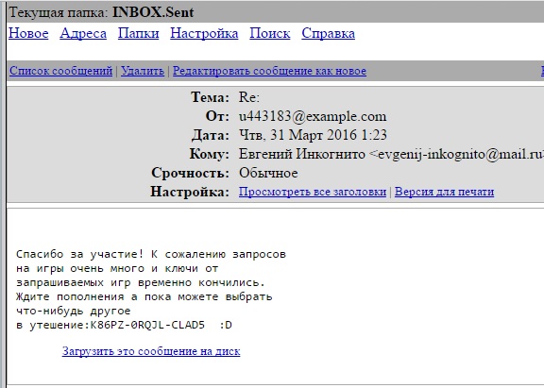
Task: Return to Список сообщений
Action: [x=61, y=71]
